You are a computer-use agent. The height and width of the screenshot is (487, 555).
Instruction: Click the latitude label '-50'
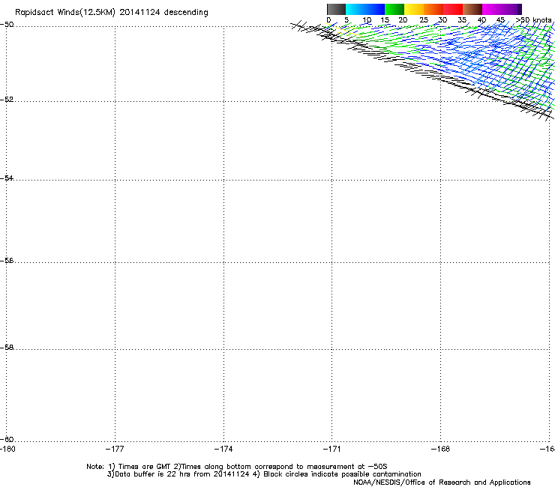[7, 25]
